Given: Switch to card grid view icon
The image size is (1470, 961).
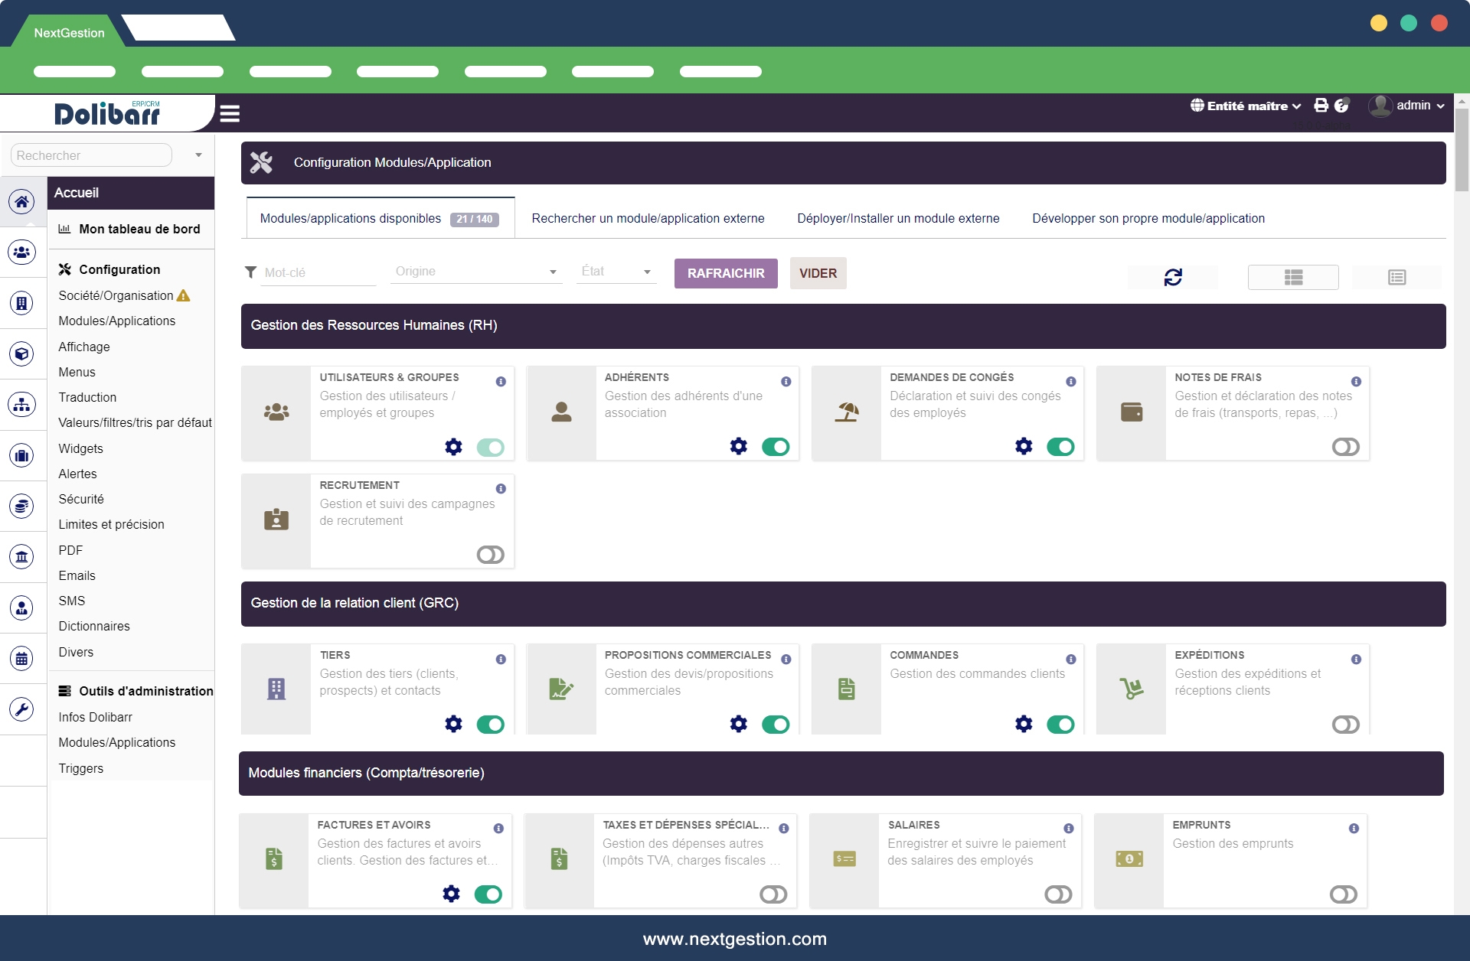Looking at the screenshot, I should click(x=1293, y=277).
